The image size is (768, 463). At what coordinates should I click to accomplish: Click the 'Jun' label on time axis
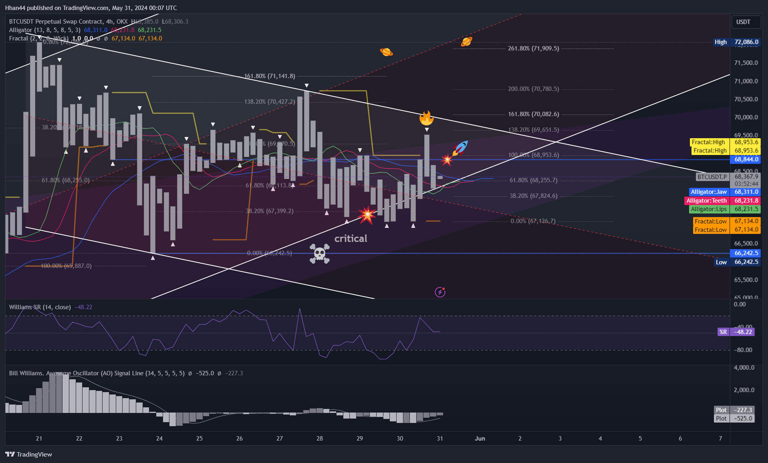point(480,439)
